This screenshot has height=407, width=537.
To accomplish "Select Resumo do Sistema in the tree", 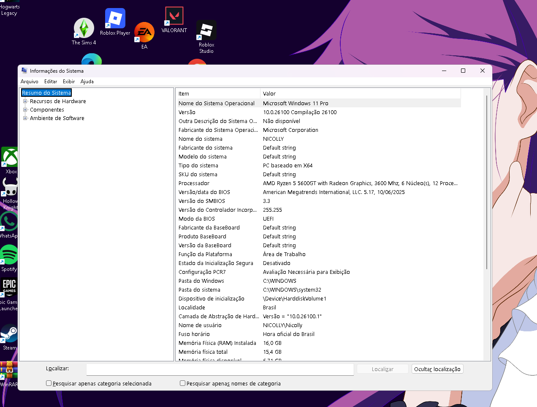I will [46, 93].
